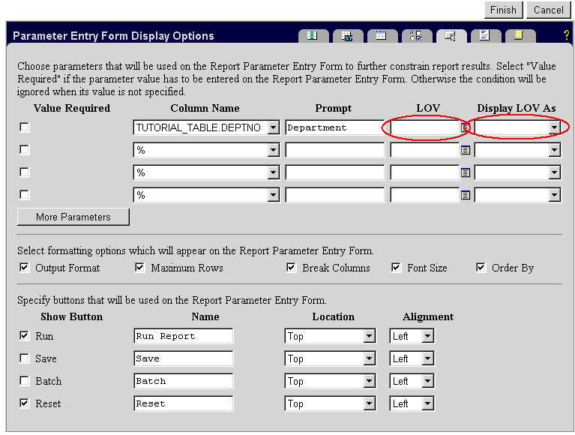
Task: Open the wizard tab with checkbox form icon
Action: point(416,36)
